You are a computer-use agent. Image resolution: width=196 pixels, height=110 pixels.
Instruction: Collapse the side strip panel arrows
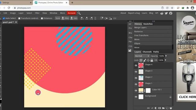[x=130, y=21]
